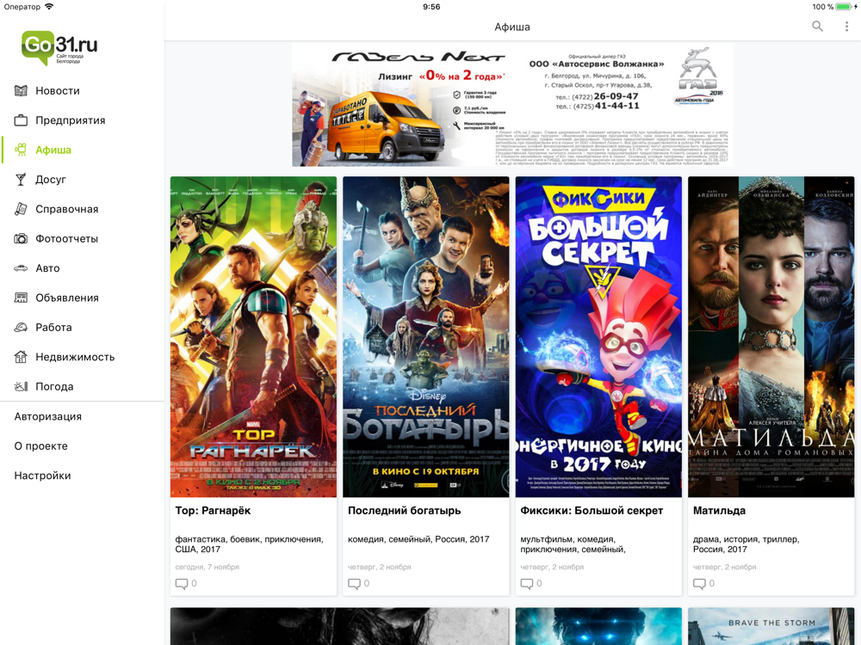Open the three-dot overflow menu
861x645 pixels.
[846, 27]
